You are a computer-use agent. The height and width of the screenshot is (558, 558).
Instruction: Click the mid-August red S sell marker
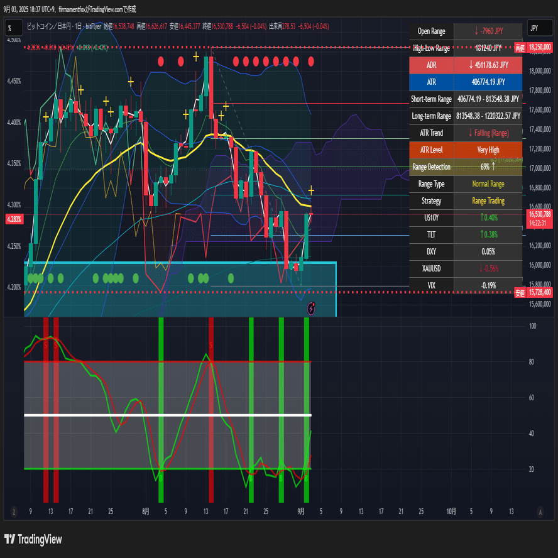tap(211, 345)
